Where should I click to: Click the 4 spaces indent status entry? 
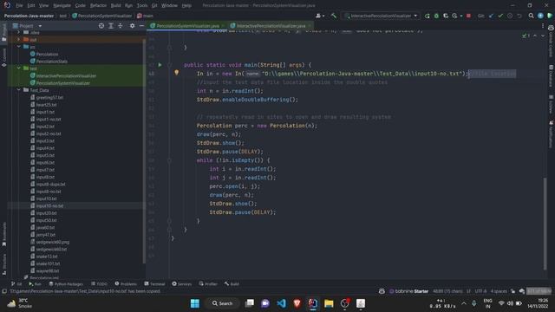(499, 291)
